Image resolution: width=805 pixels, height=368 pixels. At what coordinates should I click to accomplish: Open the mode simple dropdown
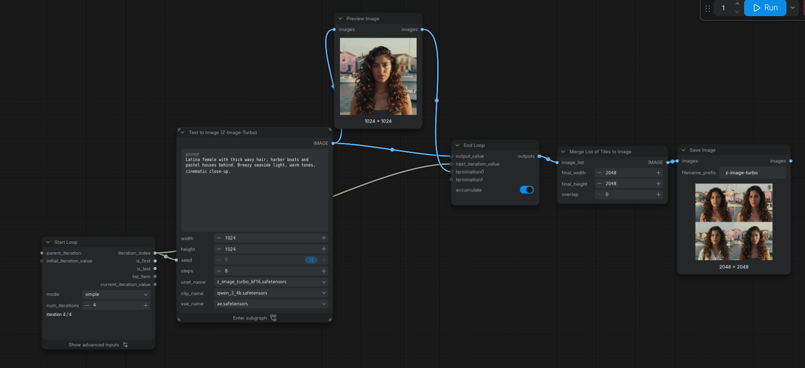click(x=116, y=294)
